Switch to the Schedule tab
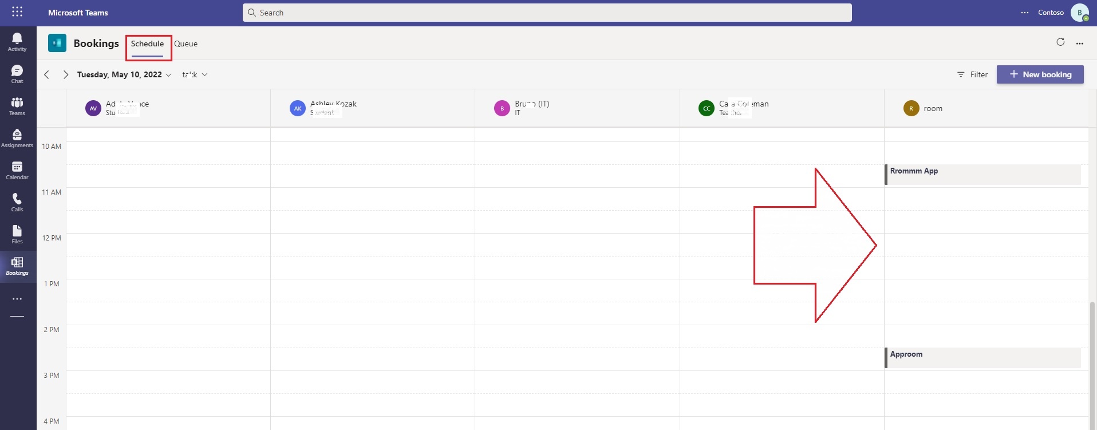This screenshot has width=1097, height=430. tap(147, 44)
